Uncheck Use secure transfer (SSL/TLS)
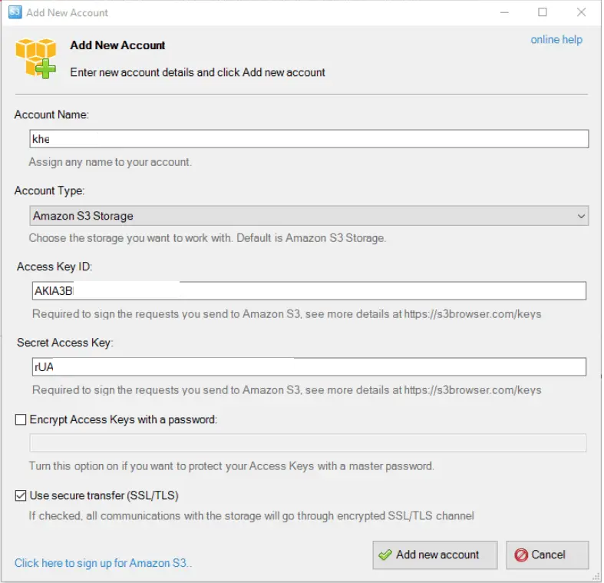Image resolution: width=604 pixels, height=583 pixels. click(21, 496)
